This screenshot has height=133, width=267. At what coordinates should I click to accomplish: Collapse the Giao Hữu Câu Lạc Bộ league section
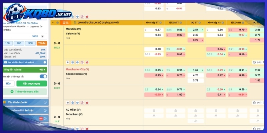[x=53, y=23]
